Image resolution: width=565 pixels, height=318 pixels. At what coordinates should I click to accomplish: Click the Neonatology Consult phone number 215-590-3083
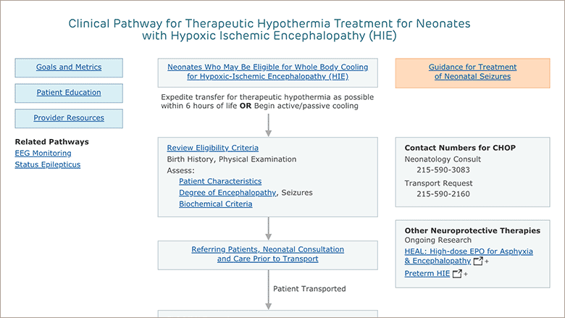[443, 170]
